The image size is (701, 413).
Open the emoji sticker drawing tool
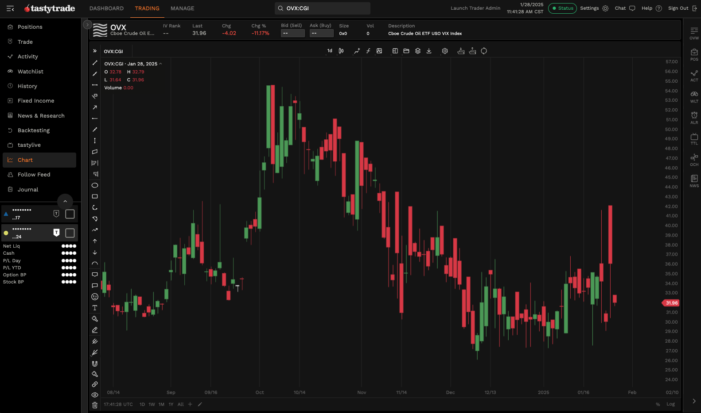(x=95, y=297)
